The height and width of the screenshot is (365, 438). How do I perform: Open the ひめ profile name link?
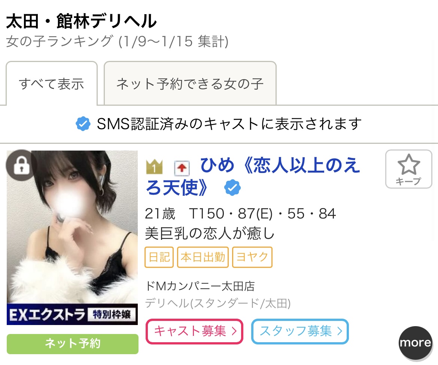click(253, 176)
